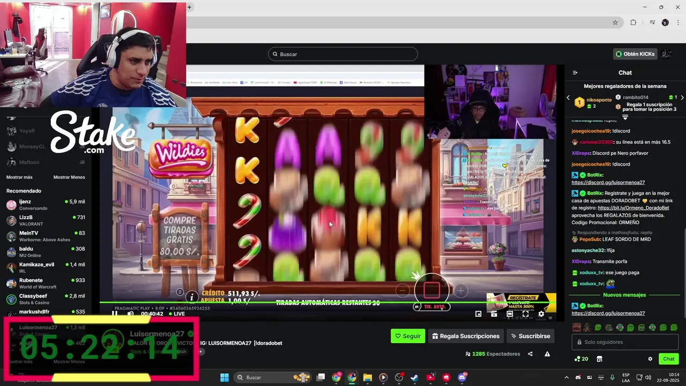
Task: Open recommended channel Kamikaze_evil
Action: [46, 268]
